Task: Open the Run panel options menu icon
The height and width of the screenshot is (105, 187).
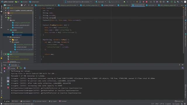Action: [x=179, y=65]
